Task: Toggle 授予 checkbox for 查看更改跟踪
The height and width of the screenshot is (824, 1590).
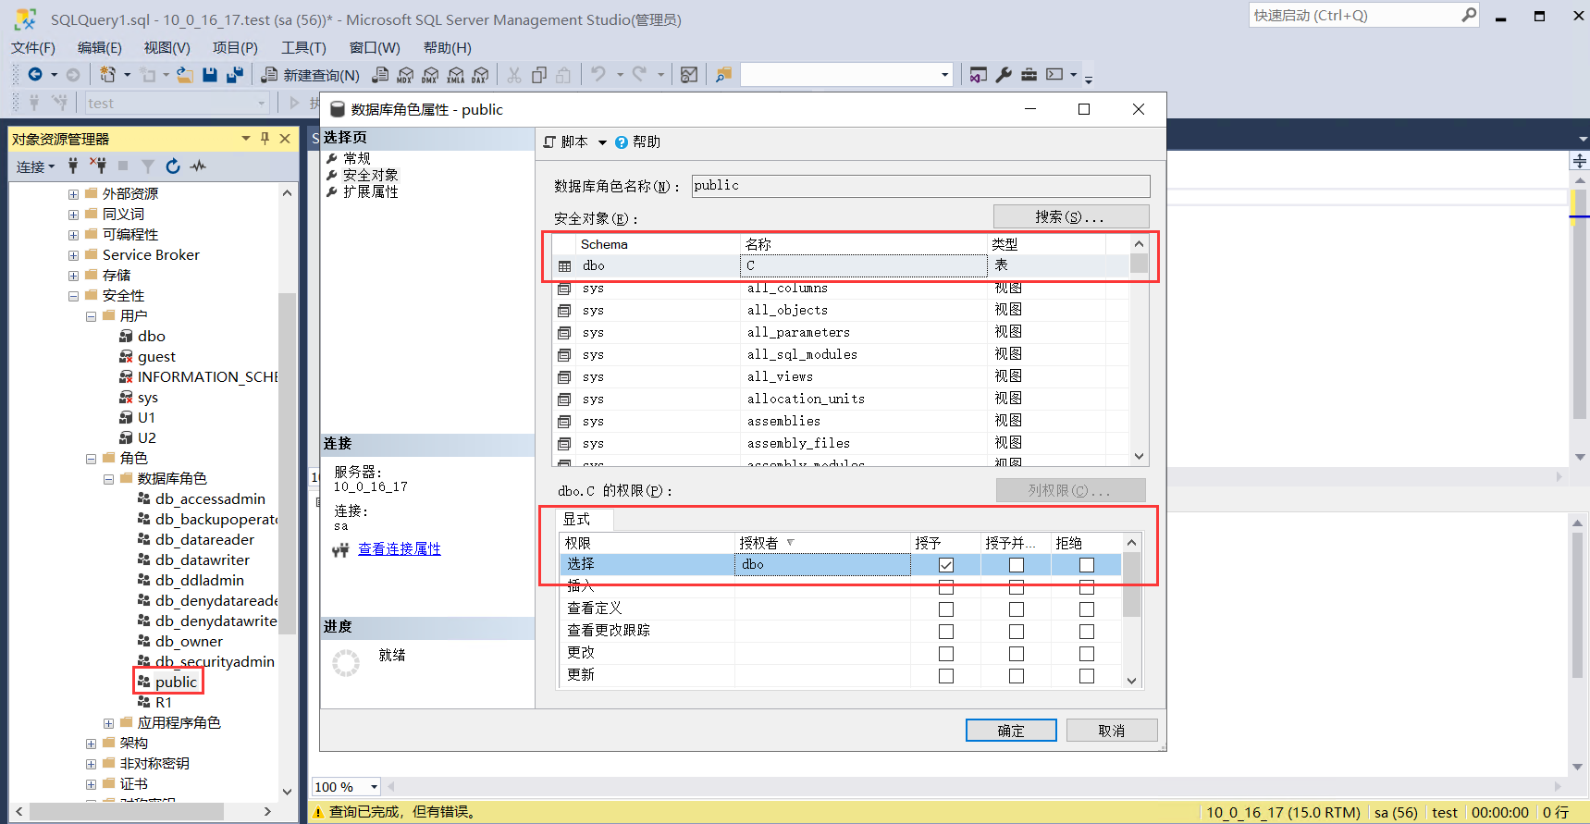Action: click(x=946, y=632)
